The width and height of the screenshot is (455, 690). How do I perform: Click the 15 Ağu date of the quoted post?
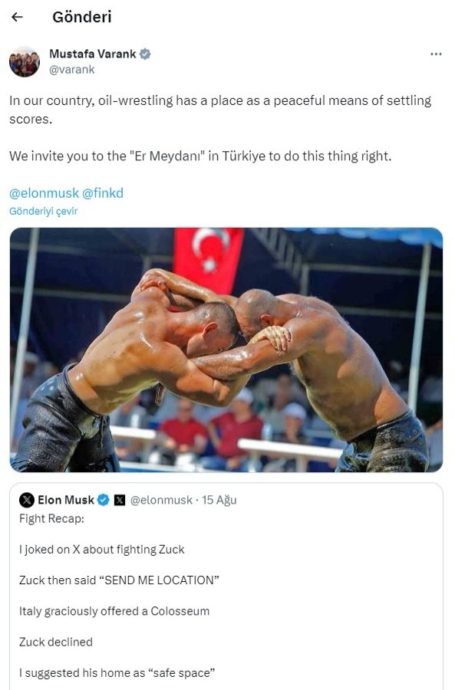[219, 500]
